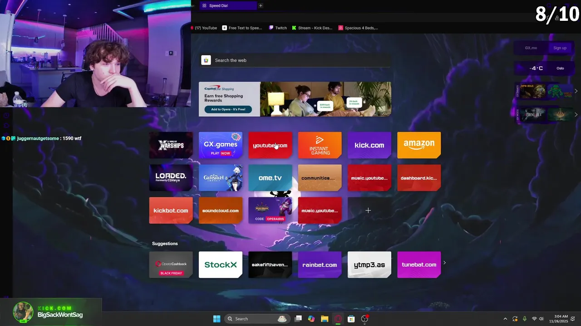
Task: Open File Explorer from the taskbar
Action: tap(325, 319)
